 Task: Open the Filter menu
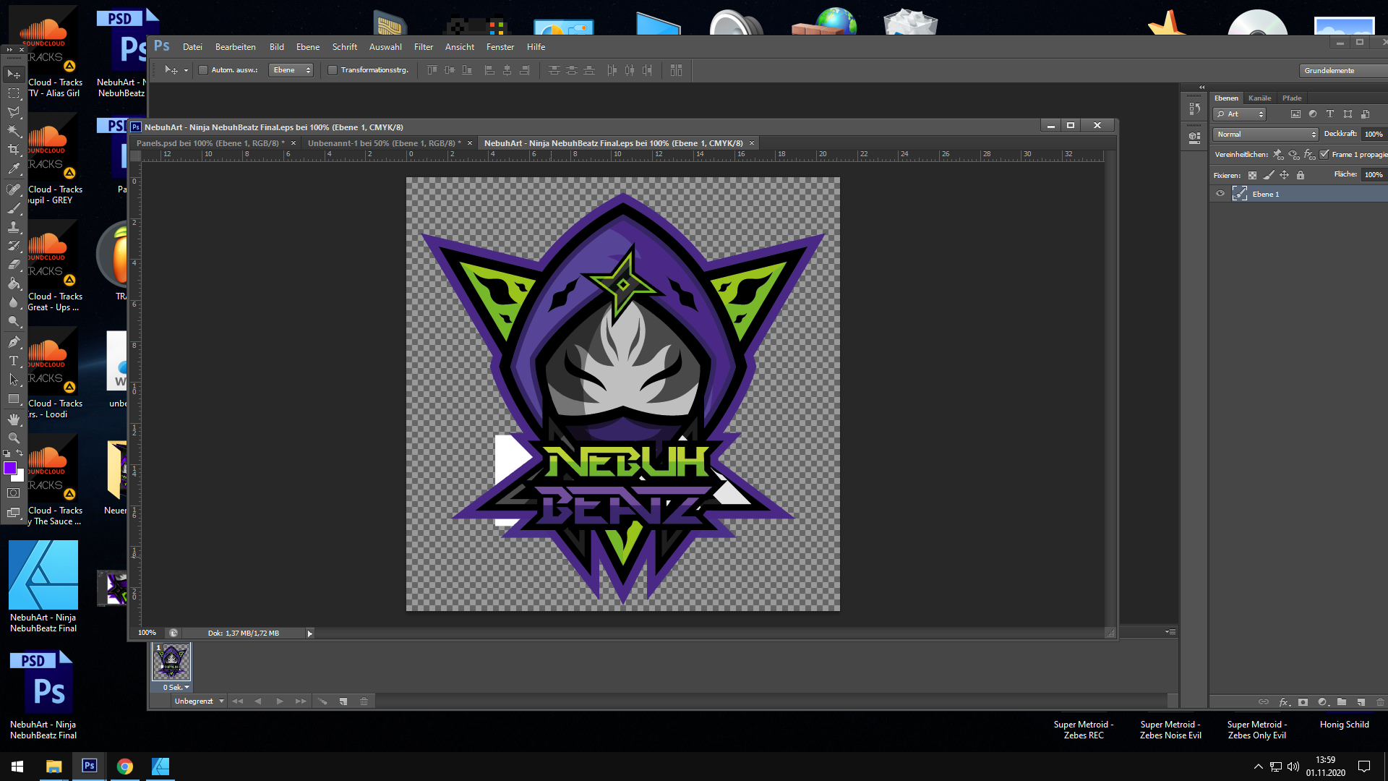(x=424, y=47)
